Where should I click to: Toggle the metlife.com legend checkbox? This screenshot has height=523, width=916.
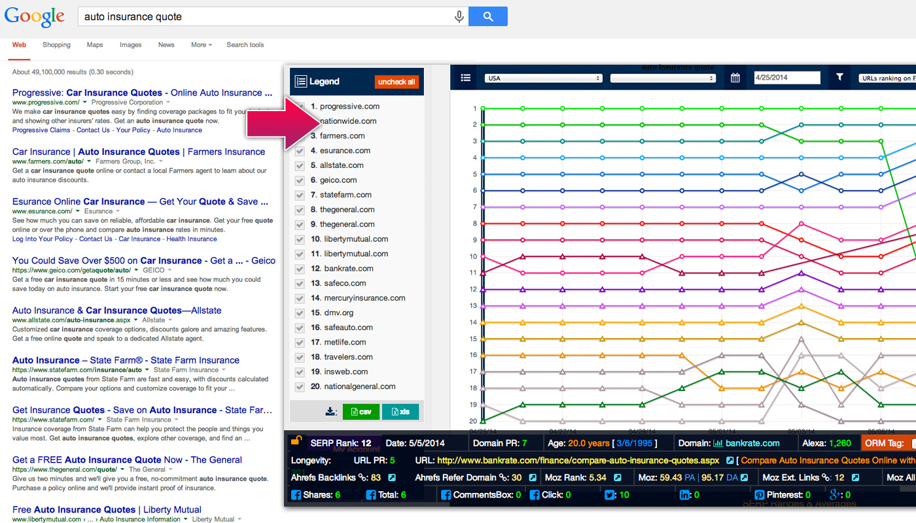tap(300, 342)
